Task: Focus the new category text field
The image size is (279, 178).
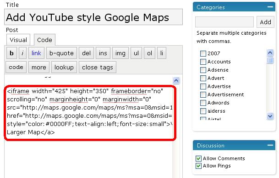Action: pos(224,22)
